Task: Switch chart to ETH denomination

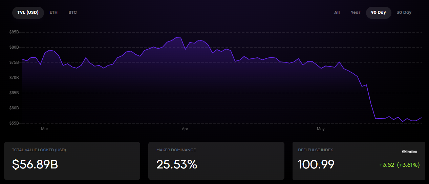Action: point(53,12)
